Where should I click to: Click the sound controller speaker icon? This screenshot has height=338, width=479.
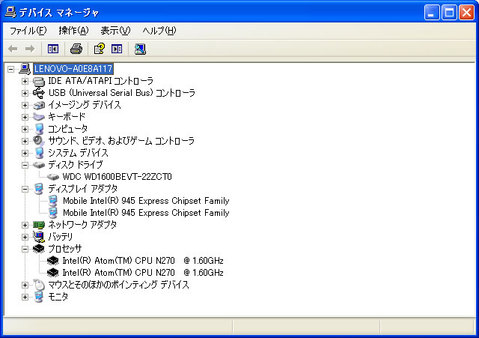(39, 141)
